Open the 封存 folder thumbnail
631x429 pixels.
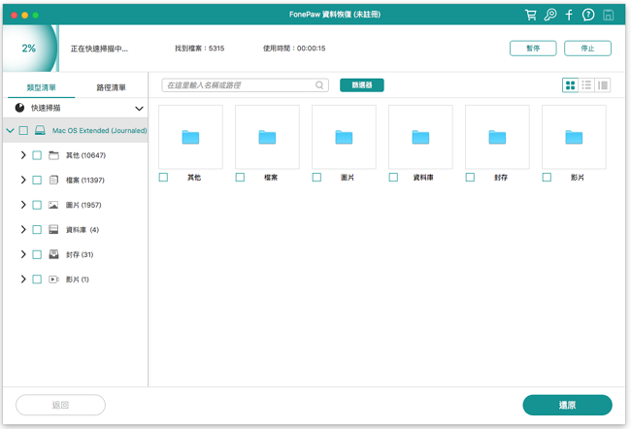[x=497, y=137]
